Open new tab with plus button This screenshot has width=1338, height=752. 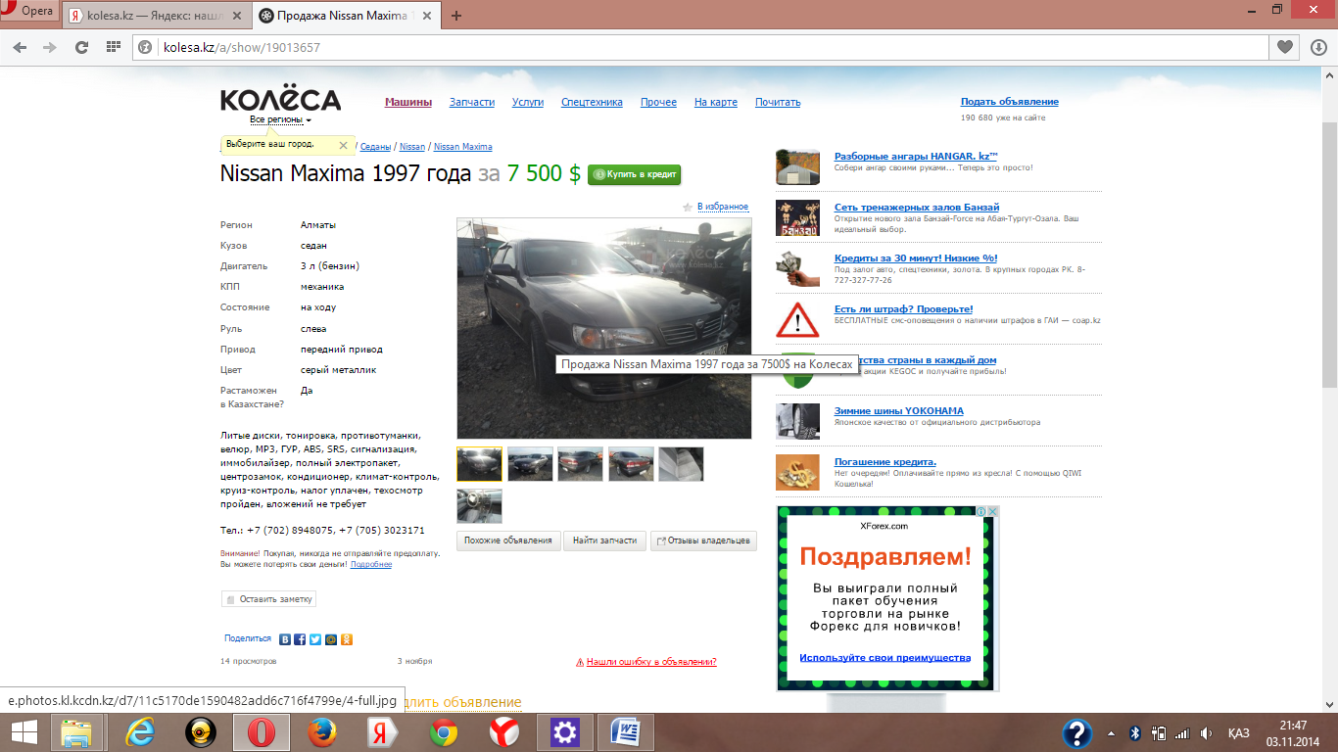tap(456, 16)
